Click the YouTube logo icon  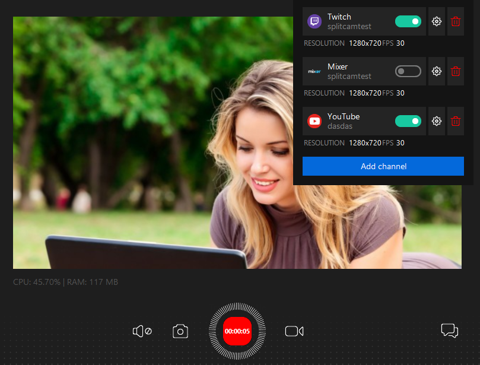[314, 121]
